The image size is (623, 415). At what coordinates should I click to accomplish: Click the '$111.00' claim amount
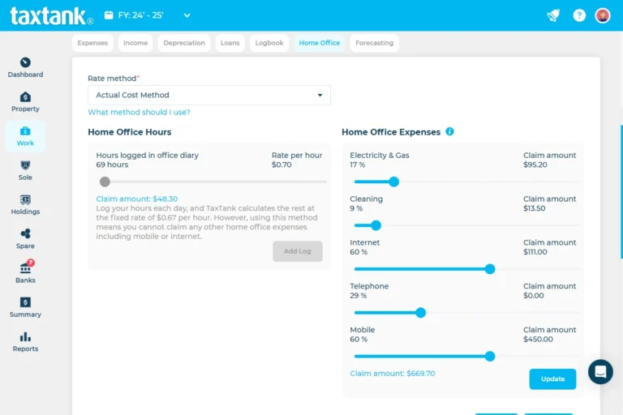click(535, 252)
